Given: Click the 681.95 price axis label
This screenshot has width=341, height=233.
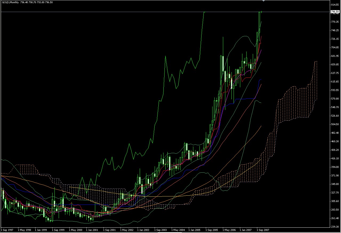Looking at the screenshot, I should point(335,56).
